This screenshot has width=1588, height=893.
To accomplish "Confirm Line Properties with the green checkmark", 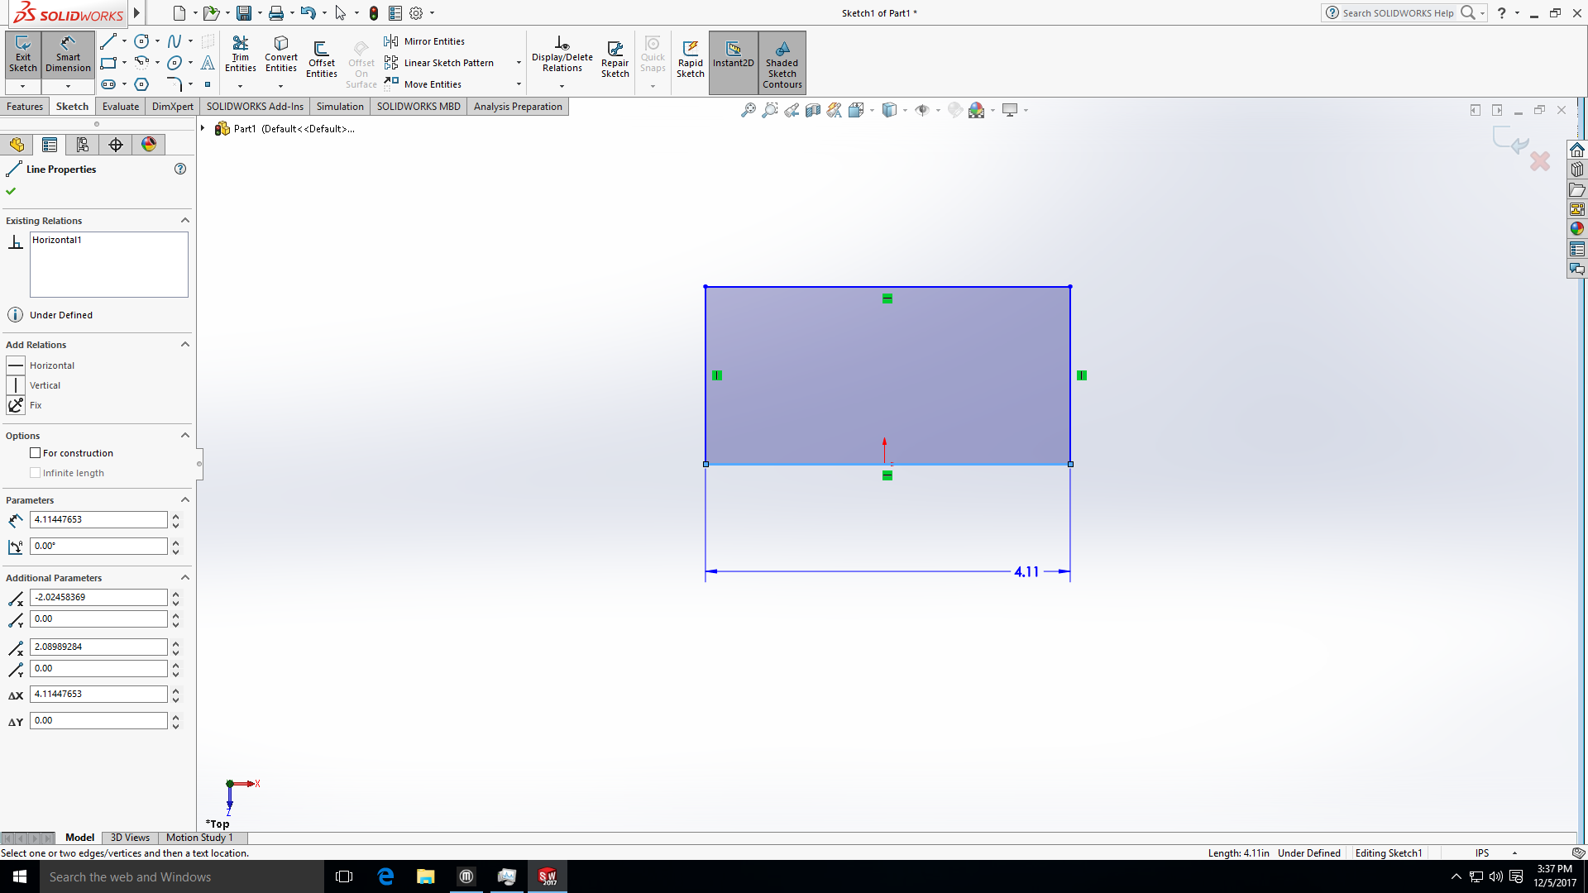I will (11, 190).
